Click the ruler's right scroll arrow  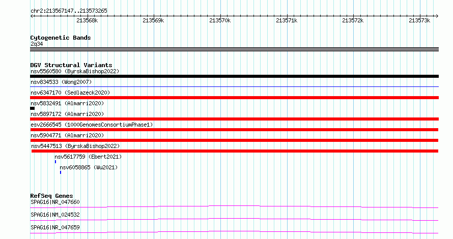tap(437, 16)
